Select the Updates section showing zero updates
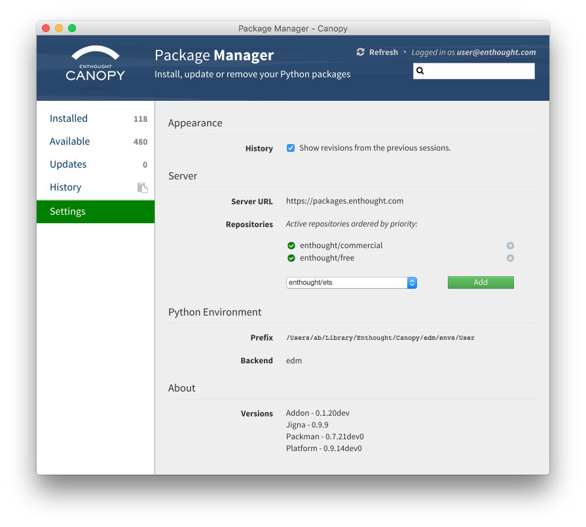The width and height of the screenshot is (586, 527). point(67,164)
